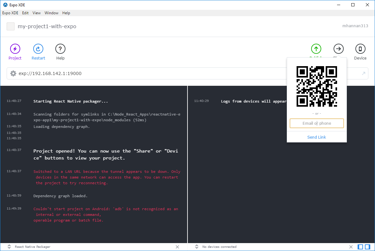Click the 'Dependency graph loaded.' log line
The image size is (375, 251).
60,196
